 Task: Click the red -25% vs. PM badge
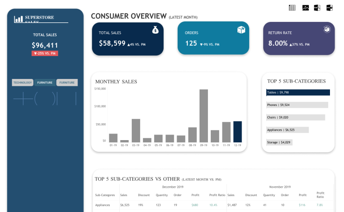tap(45, 53)
